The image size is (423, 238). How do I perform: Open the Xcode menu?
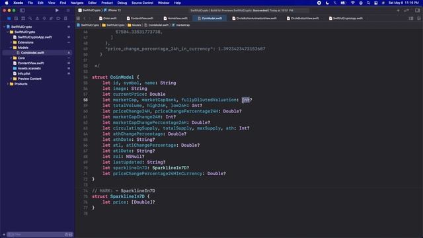pyautogui.click(x=18, y=3)
